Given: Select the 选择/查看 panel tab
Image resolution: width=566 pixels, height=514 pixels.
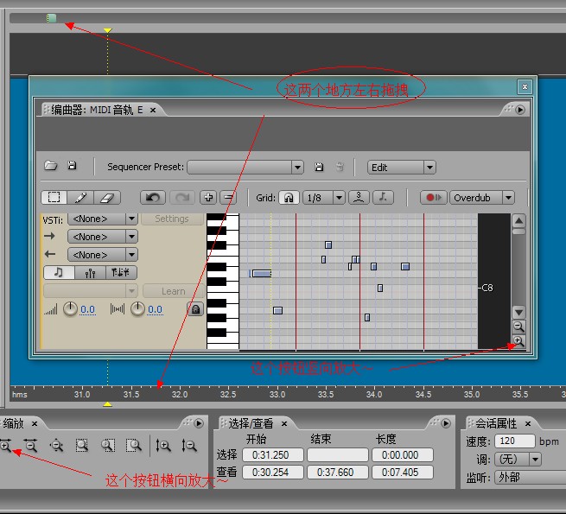Looking at the screenshot, I should [x=251, y=423].
